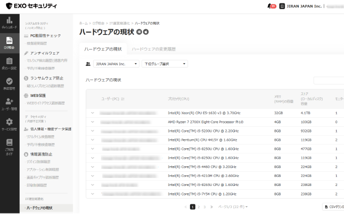Image resolution: width=344 pixels, height=214 pixels.
Task: Expand the Pentium 4415Y row
Action: point(92,140)
